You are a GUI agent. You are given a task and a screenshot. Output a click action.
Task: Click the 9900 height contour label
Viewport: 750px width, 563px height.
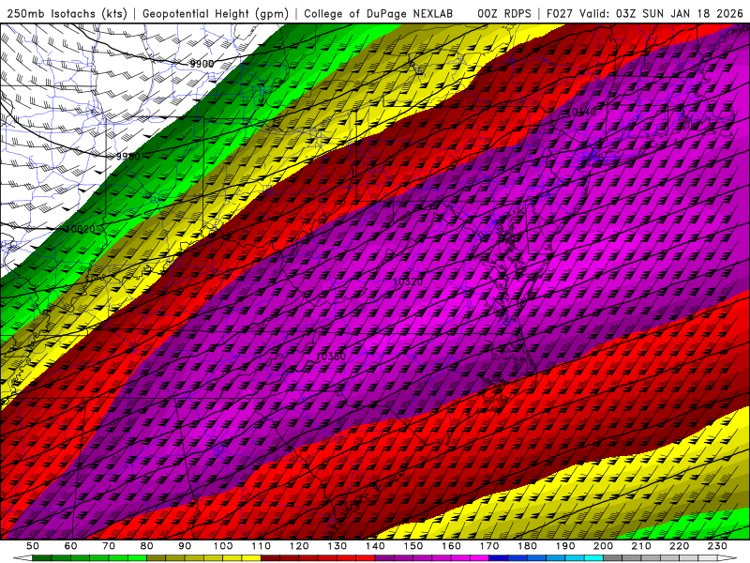click(x=202, y=64)
